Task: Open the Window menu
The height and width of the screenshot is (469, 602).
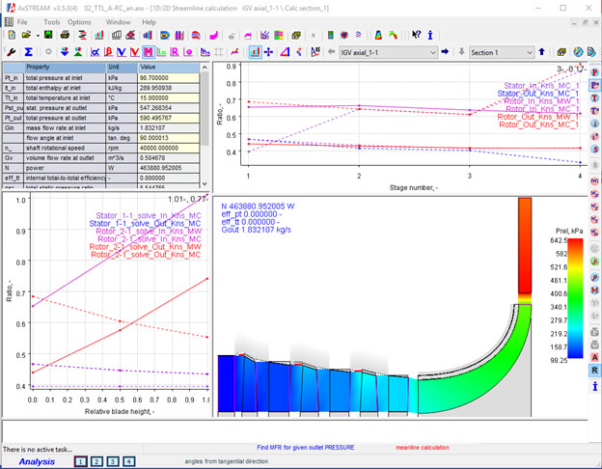Action: [x=119, y=22]
